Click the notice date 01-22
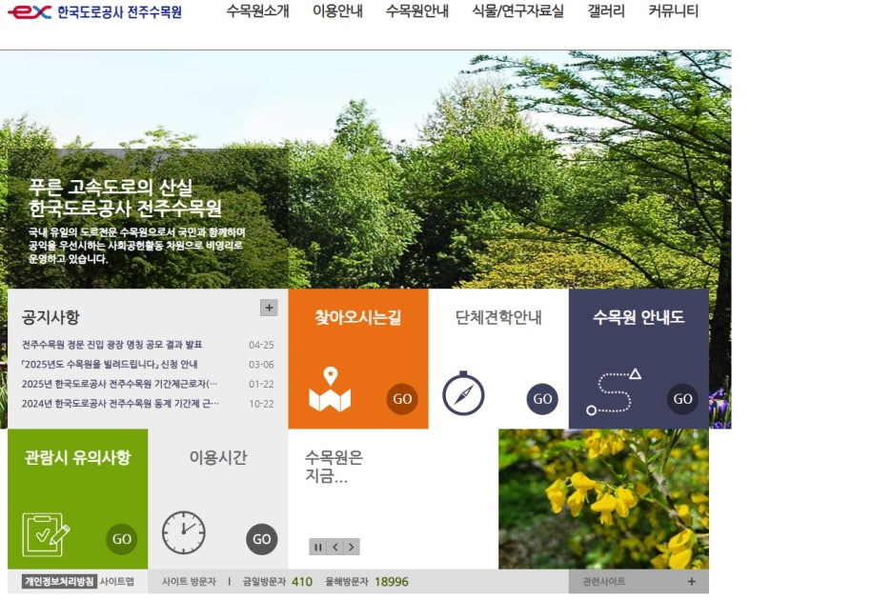892x600 pixels. click(261, 385)
